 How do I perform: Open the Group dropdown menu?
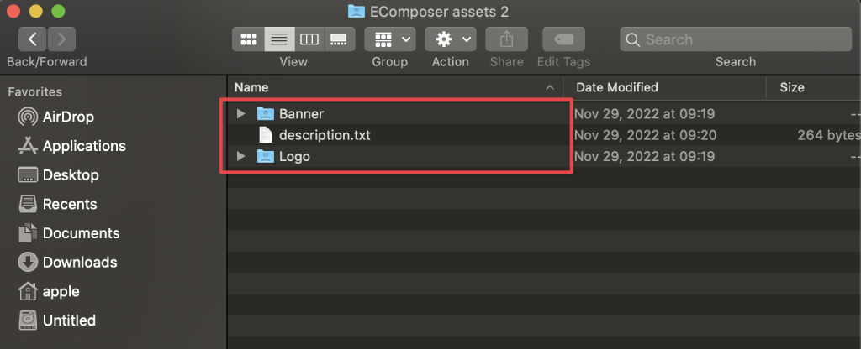[x=390, y=39]
